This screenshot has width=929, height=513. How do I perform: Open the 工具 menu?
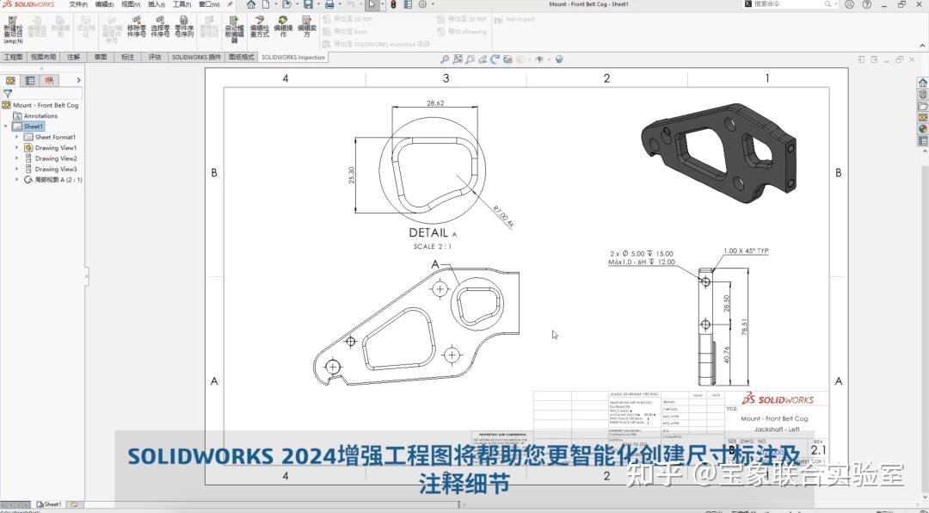[181, 4]
